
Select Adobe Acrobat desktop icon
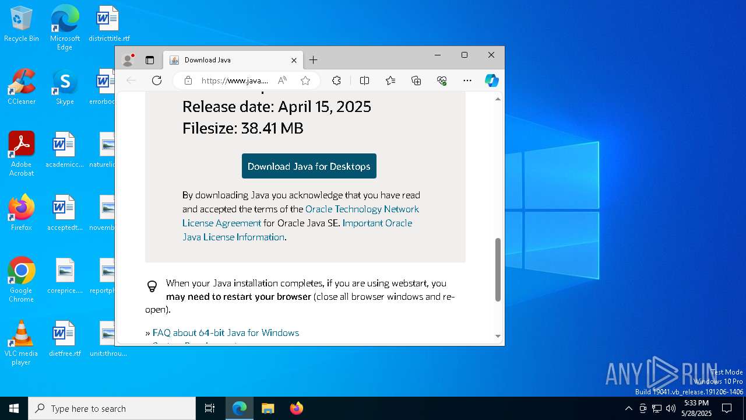tap(22, 154)
